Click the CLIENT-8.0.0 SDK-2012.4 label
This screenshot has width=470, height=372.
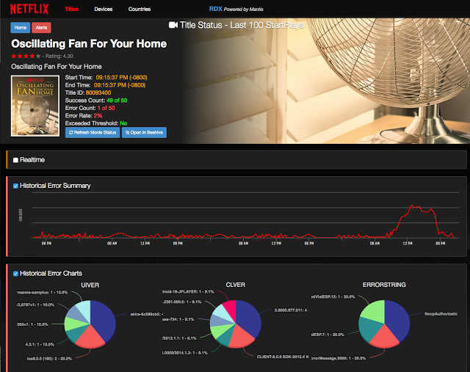click(283, 357)
